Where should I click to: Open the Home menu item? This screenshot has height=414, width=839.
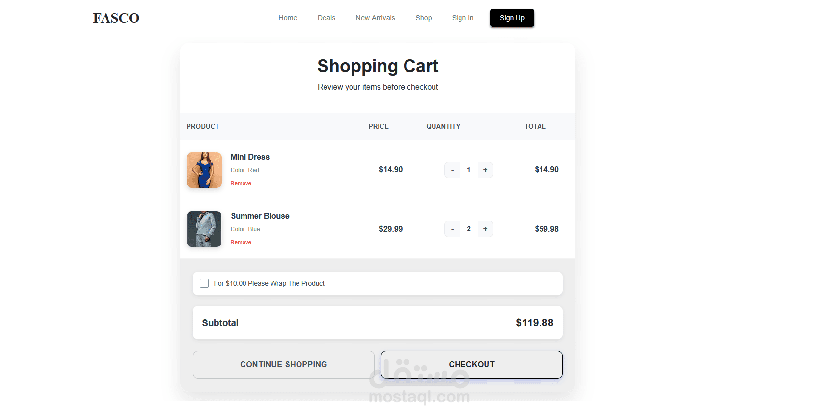288,18
